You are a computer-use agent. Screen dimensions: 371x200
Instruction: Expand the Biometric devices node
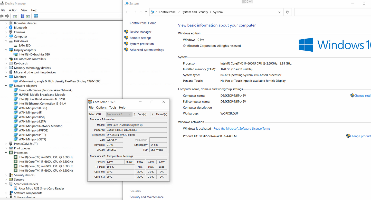[6, 23]
